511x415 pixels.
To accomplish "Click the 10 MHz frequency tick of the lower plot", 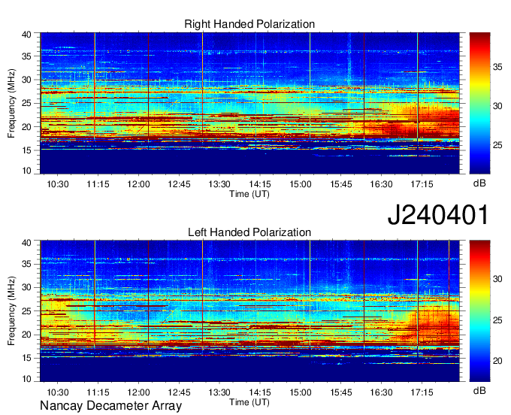I will (x=27, y=378).
